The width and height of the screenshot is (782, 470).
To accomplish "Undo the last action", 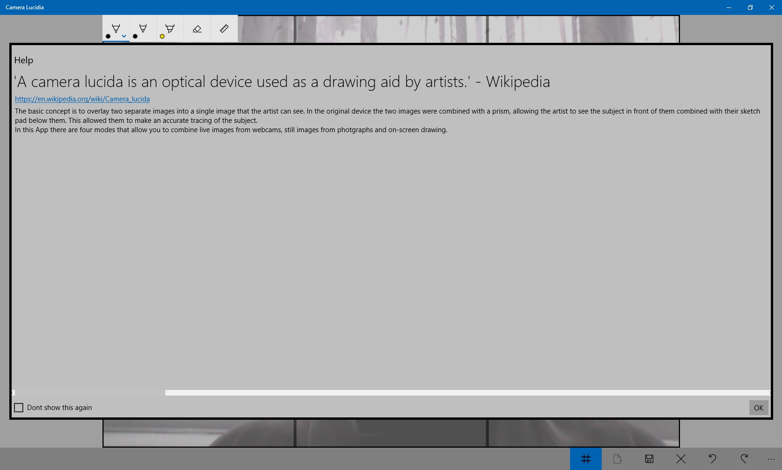I will pos(712,459).
